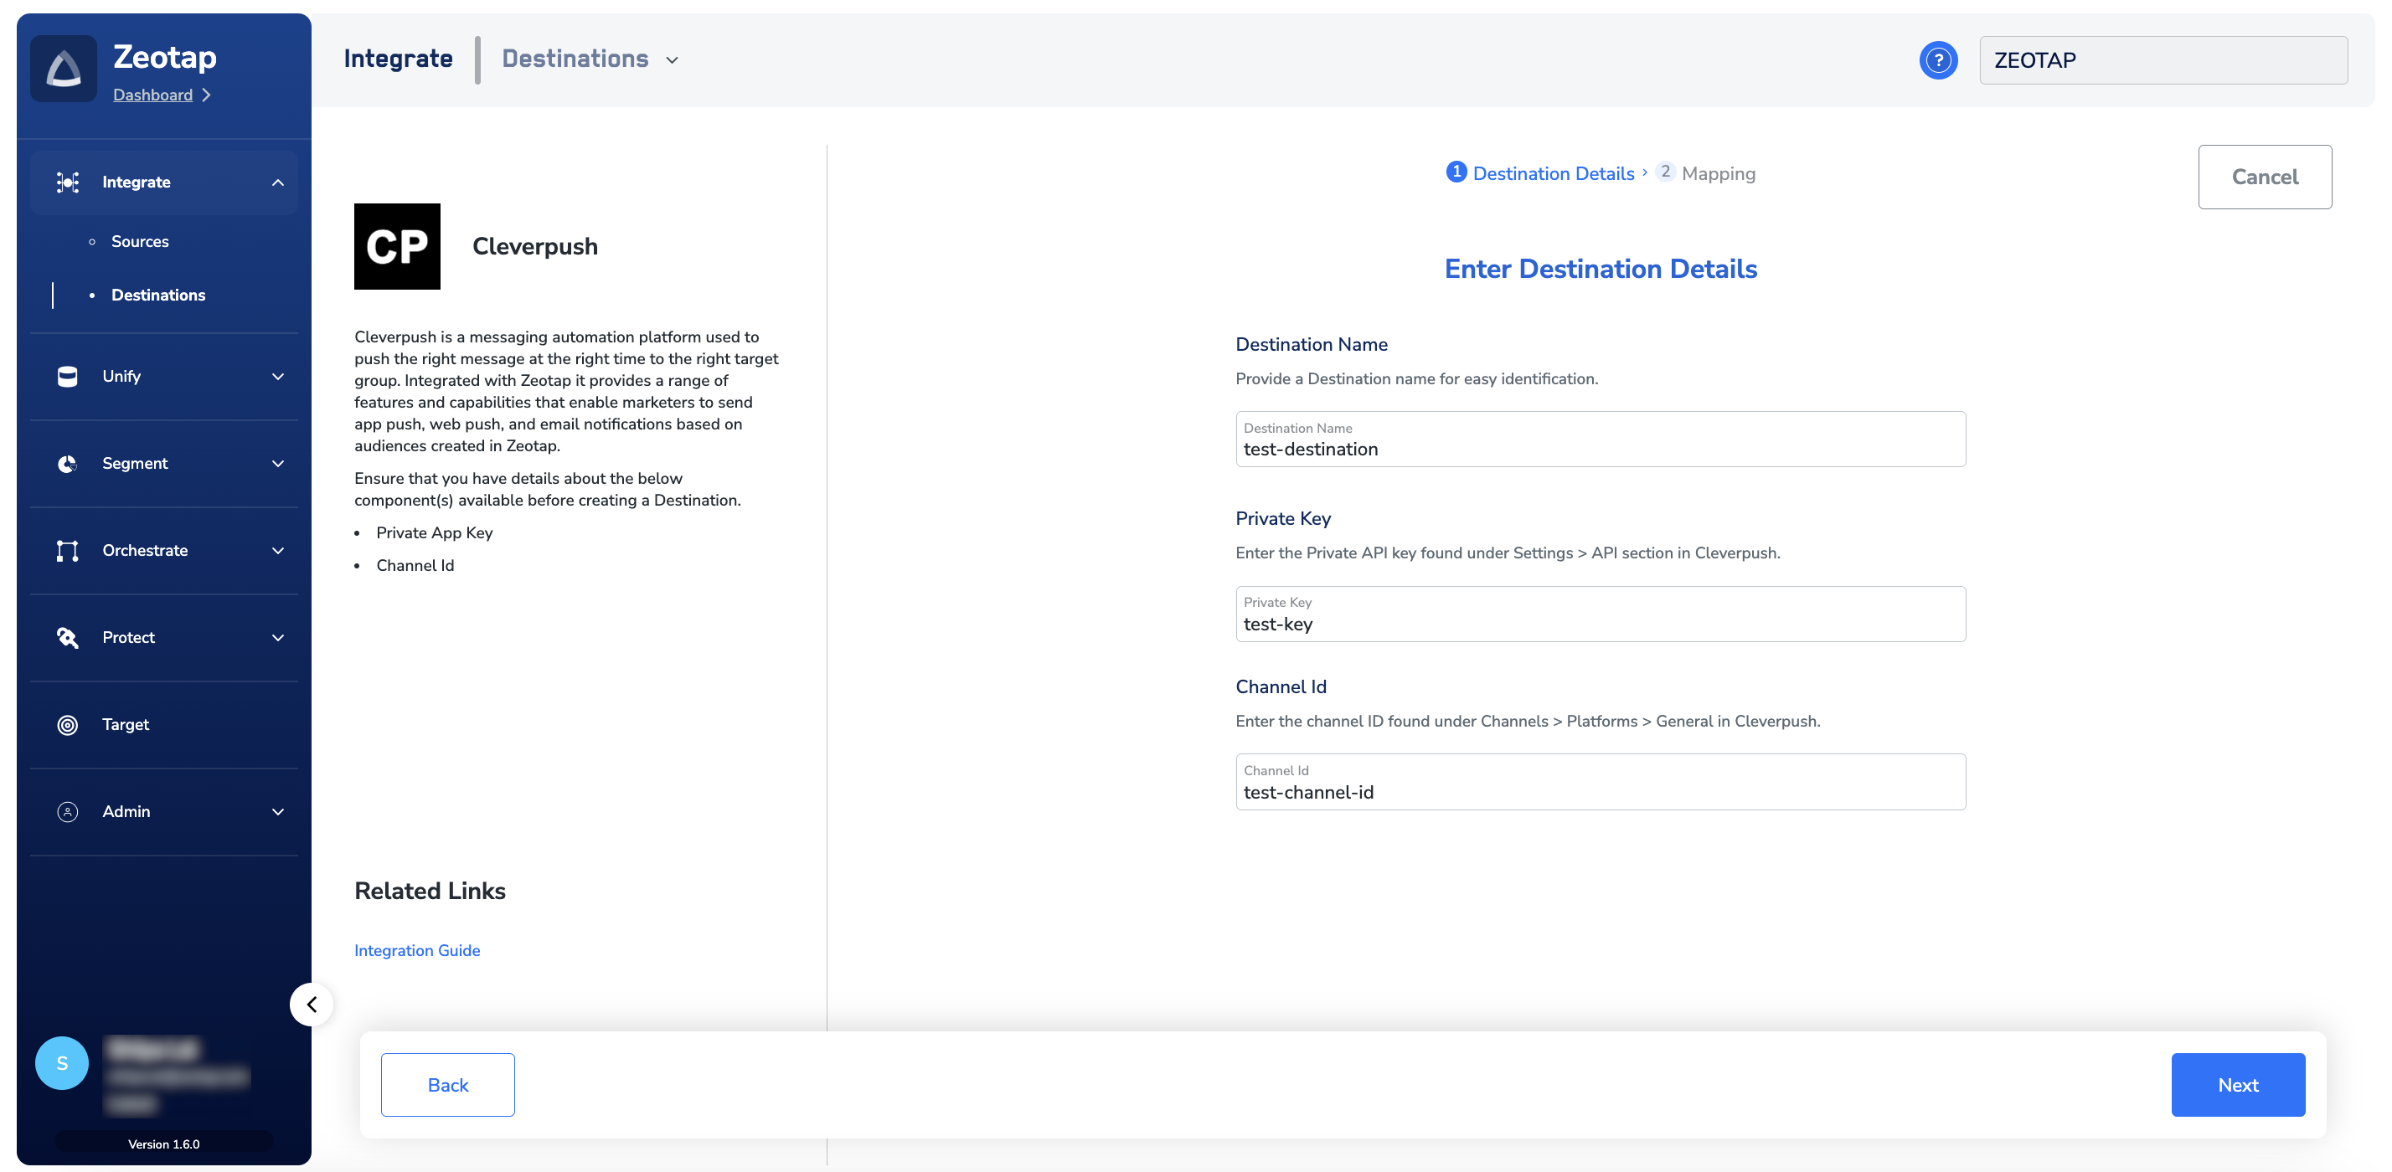
Task: Click the Zeotap logo icon
Action: pyautogui.click(x=63, y=69)
